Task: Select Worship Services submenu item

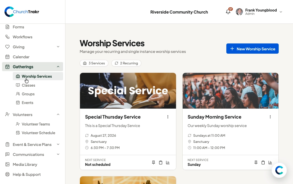Action: pos(38,76)
